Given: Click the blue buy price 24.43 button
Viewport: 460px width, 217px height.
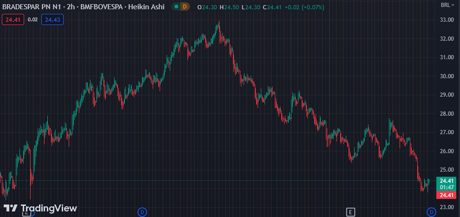Looking at the screenshot, I should [52, 19].
